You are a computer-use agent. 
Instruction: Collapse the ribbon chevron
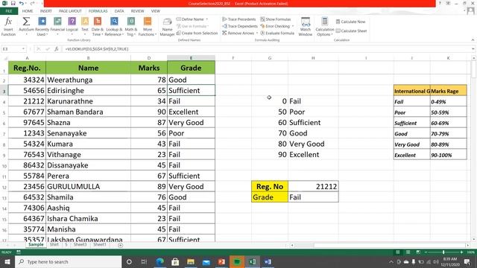pos(473,39)
